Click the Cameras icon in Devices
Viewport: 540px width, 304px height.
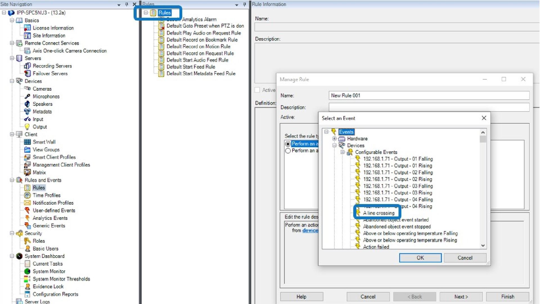click(x=27, y=89)
